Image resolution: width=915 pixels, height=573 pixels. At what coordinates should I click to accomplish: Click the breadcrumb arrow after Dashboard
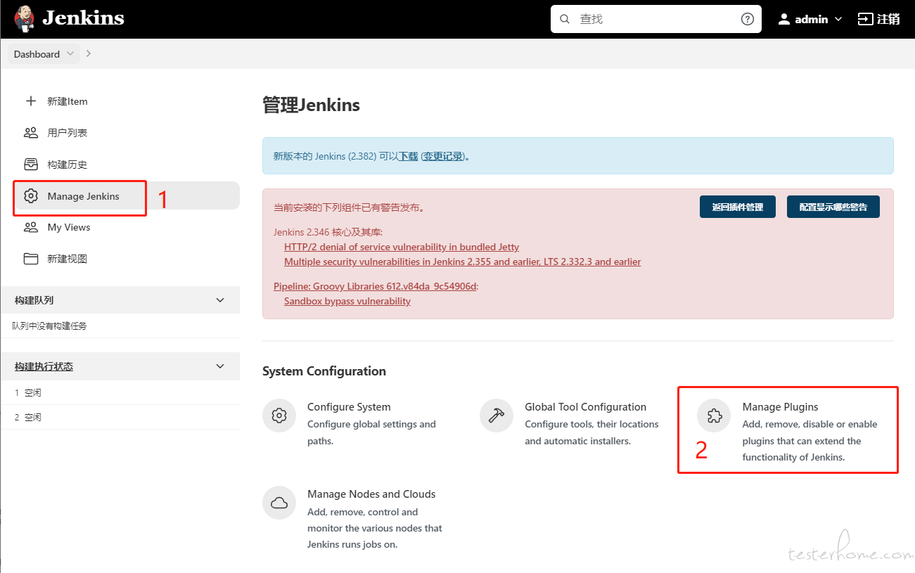pyautogui.click(x=89, y=53)
